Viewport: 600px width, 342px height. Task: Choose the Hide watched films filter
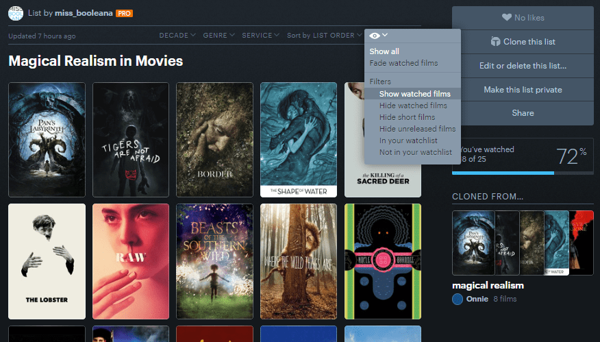pos(412,106)
